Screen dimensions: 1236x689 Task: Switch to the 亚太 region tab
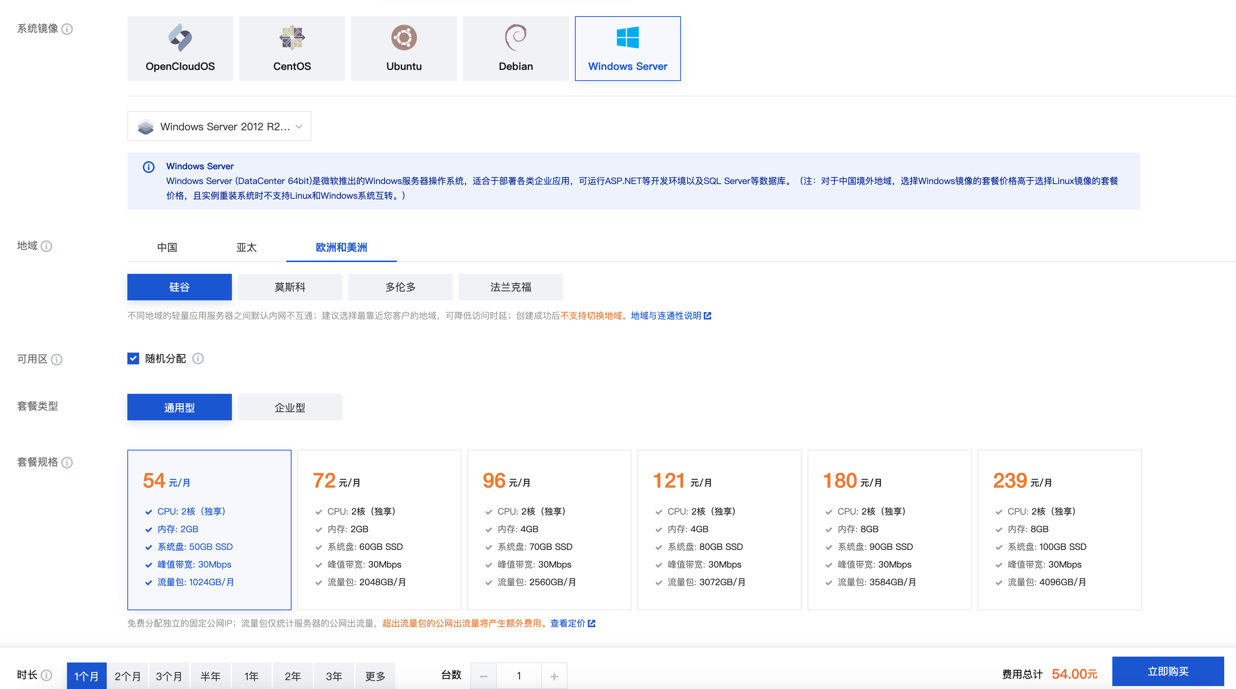(x=246, y=247)
